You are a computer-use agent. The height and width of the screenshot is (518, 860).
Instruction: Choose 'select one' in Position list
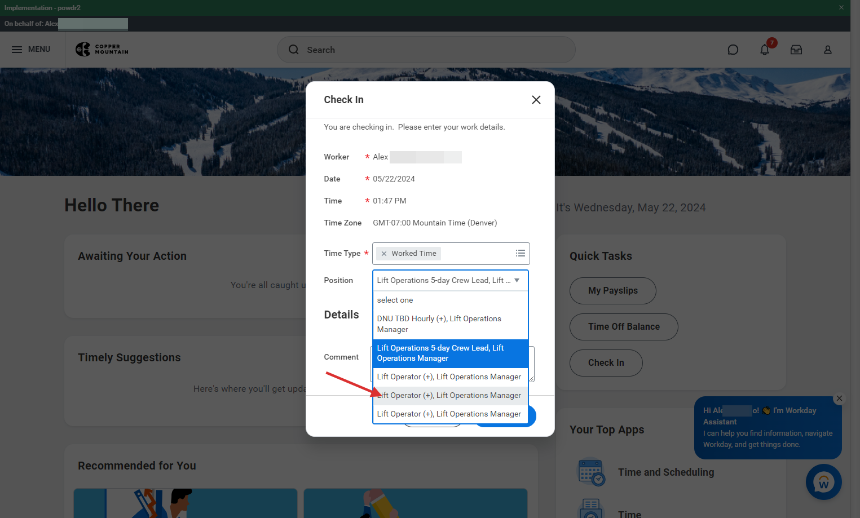pos(451,300)
